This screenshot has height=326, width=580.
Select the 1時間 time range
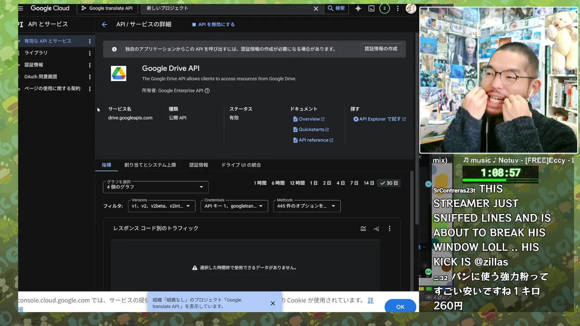pos(260,183)
